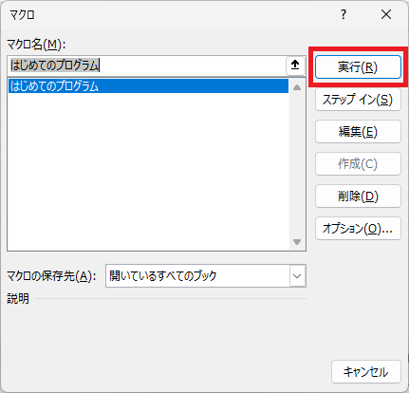
Task: Open the オプション(O)... settings button
Action: (358, 229)
